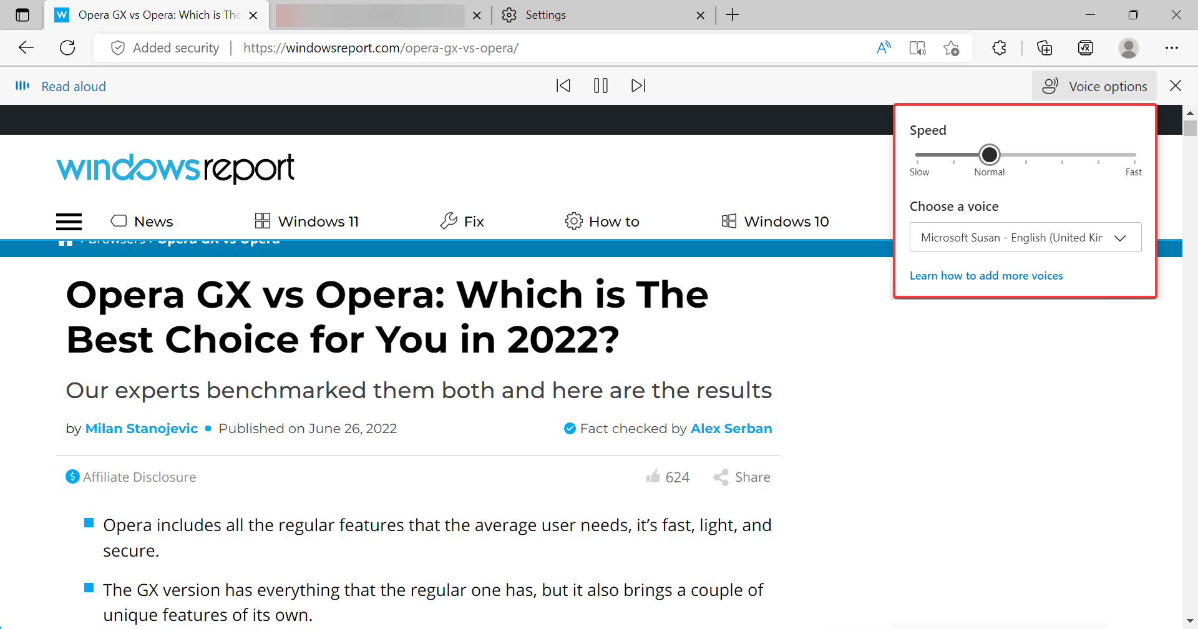Open author Milan Stanojevic link
This screenshot has height=629, width=1198.
click(x=142, y=428)
